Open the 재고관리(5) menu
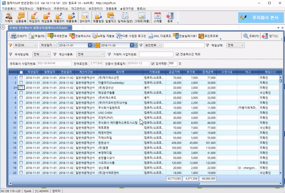 78,9
